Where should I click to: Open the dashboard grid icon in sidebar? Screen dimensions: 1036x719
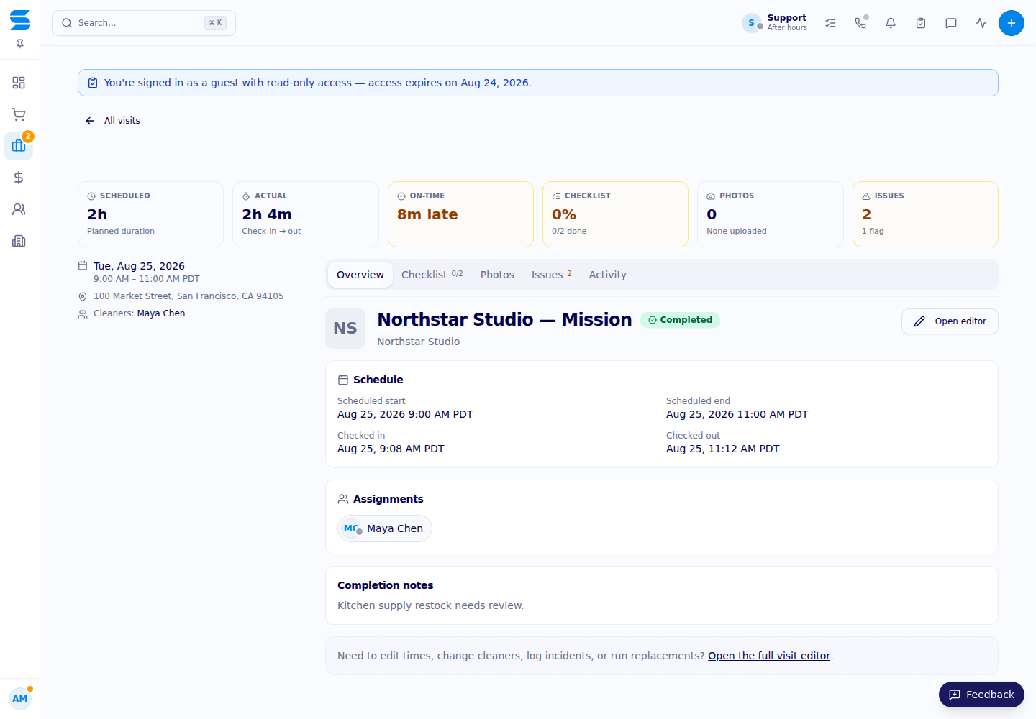click(19, 83)
